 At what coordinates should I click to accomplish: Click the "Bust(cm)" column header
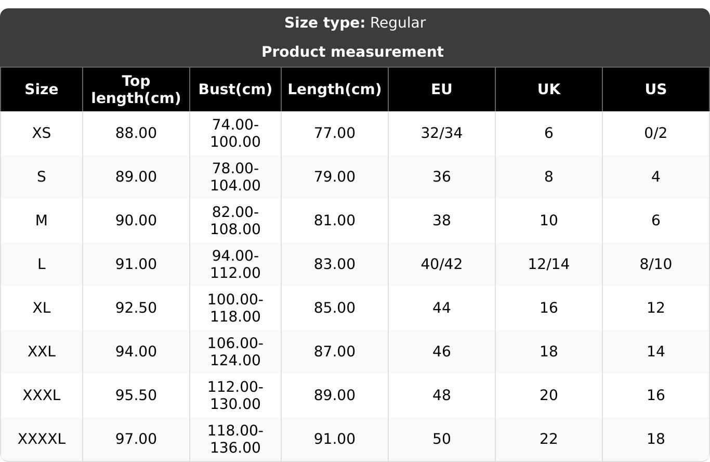(x=235, y=89)
